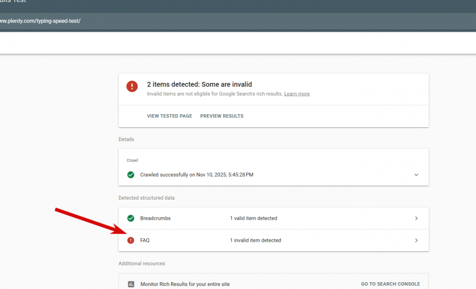Select PREVIEW RESULTS
The width and height of the screenshot is (476, 289).
pyautogui.click(x=222, y=116)
